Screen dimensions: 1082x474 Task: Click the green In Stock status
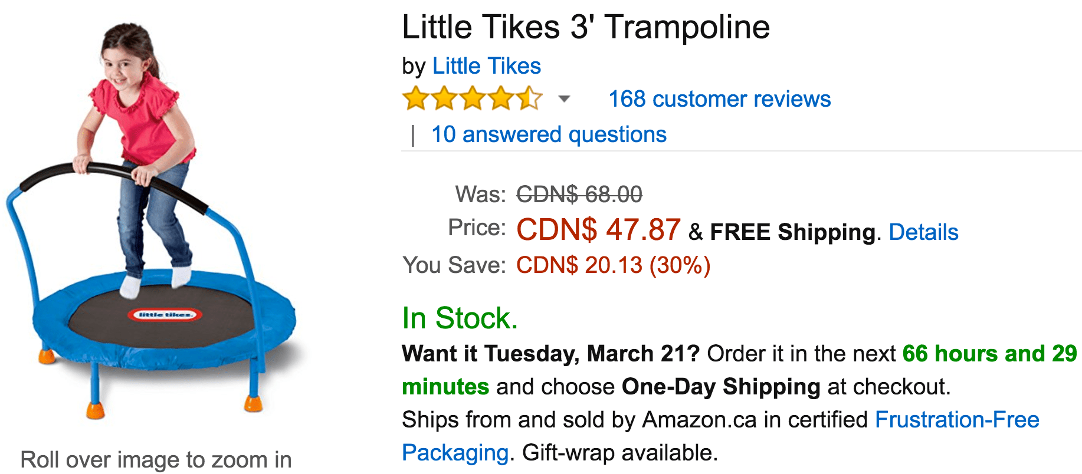pyautogui.click(x=460, y=318)
